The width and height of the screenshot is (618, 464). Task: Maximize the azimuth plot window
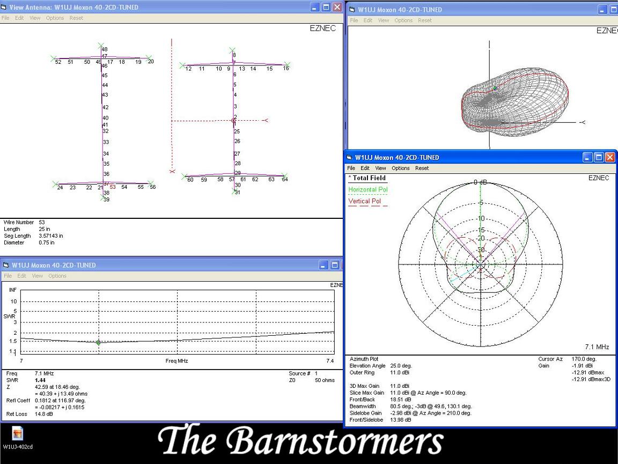598,157
